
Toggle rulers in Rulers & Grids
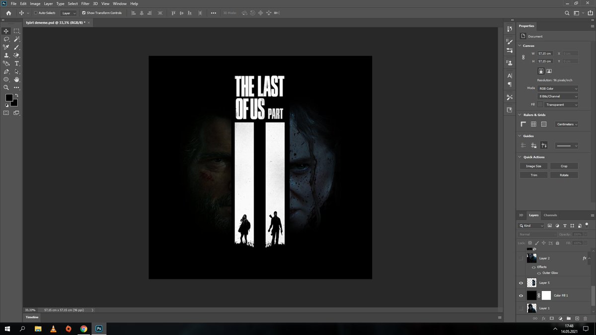tap(523, 124)
